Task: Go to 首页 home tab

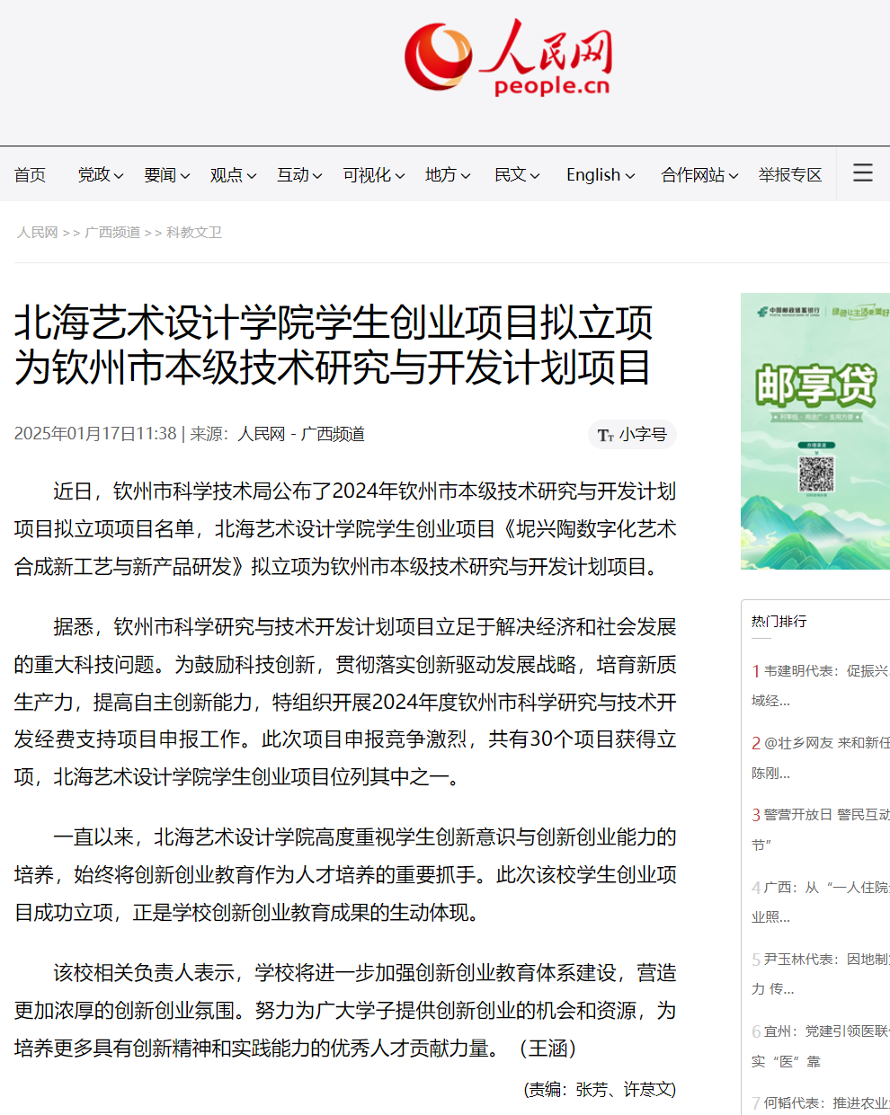Action: point(30,175)
